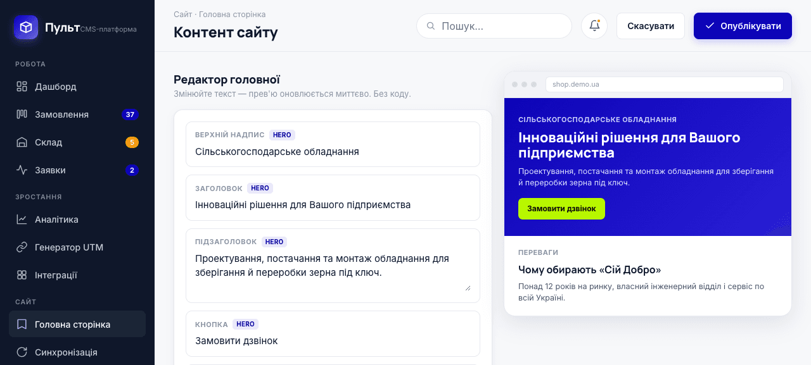Focus the Пошук search field

pos(494,26)
